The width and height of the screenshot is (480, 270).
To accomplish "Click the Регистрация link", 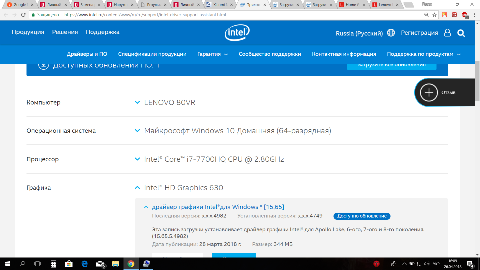I will point(419,33).
